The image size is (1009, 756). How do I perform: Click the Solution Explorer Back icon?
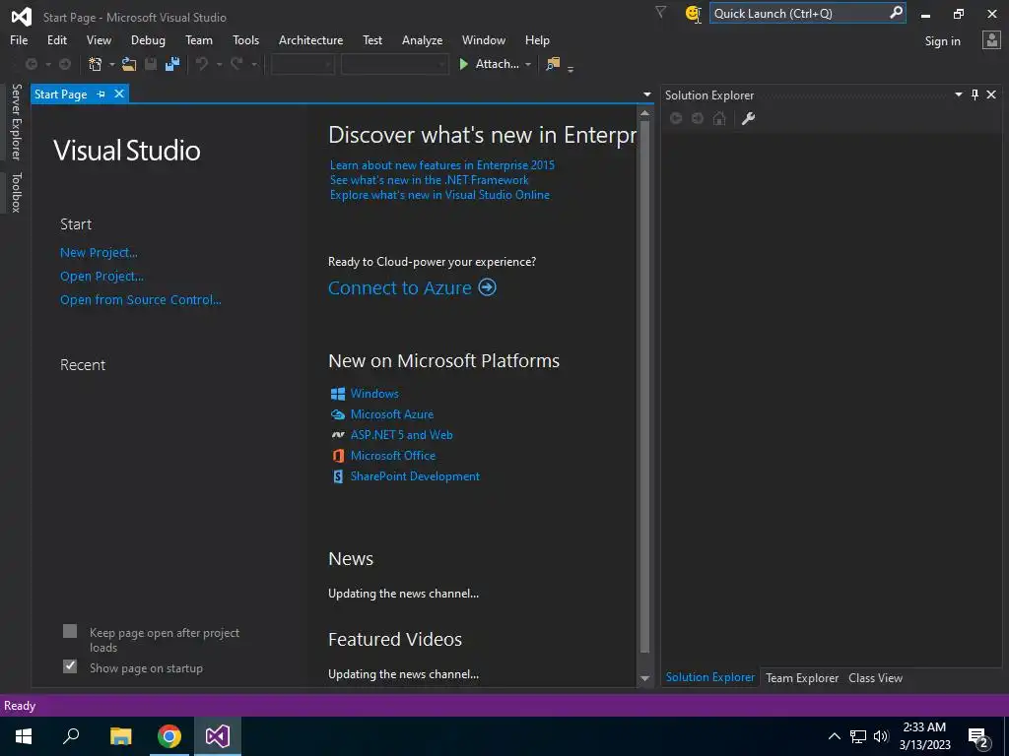coord(676,118)
